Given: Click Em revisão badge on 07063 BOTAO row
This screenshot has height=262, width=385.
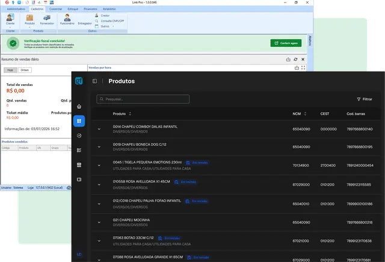Looking at the screenshot, I should (169, 238).
